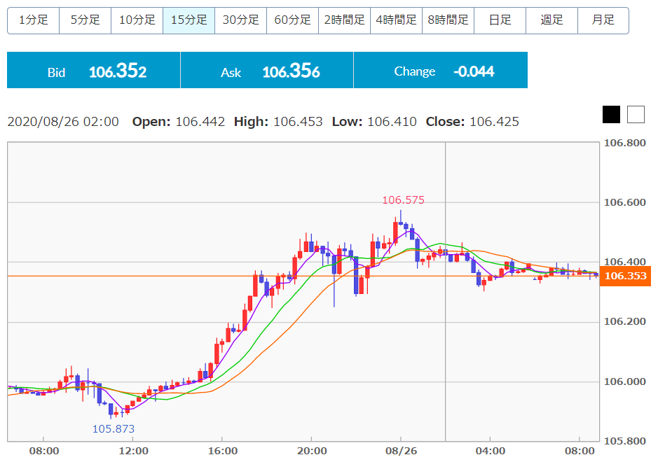Click the Change -0.044 panel
658x462 pixels.
click(440, 71)
